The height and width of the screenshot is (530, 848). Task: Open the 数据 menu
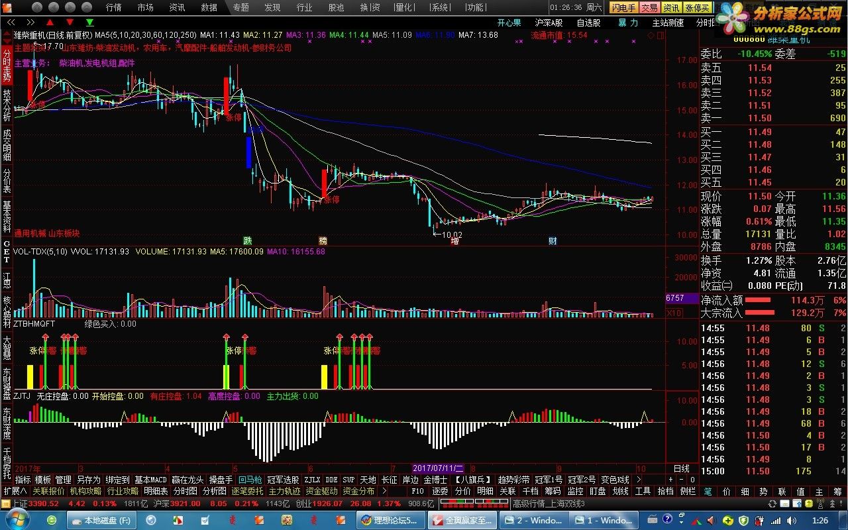209,7
